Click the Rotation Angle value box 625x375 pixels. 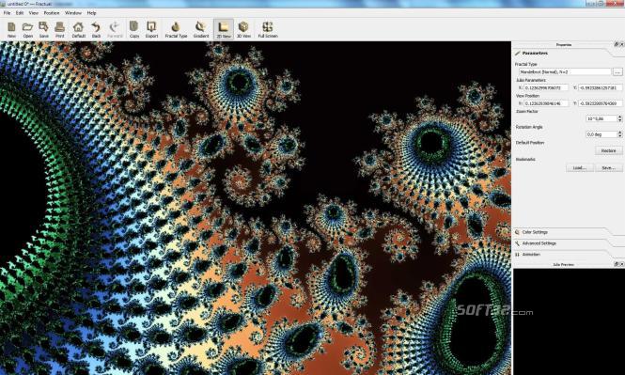coord(602,134)
